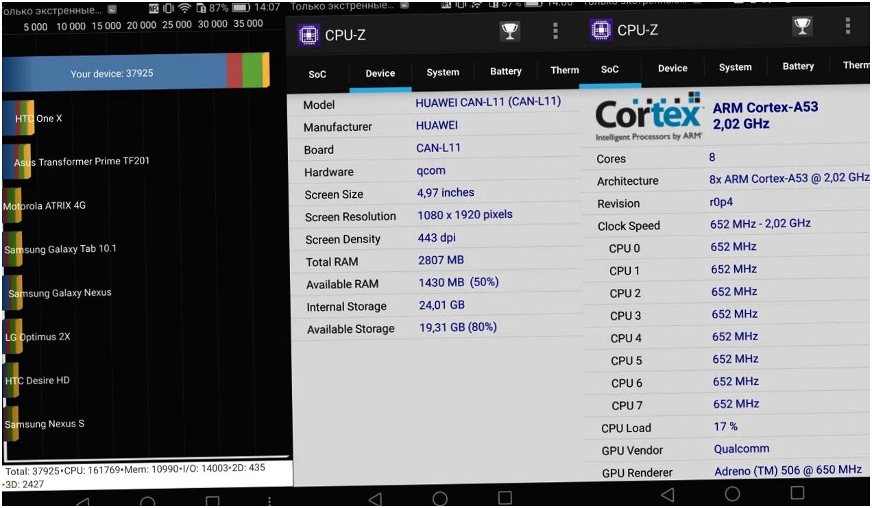Tap the Screen Density value '443 dpi'

click(x=437, y=238)
